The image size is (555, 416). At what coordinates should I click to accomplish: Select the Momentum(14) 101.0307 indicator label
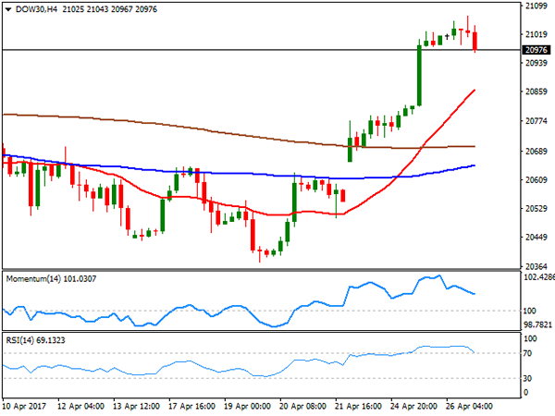(x=51, y=279)
